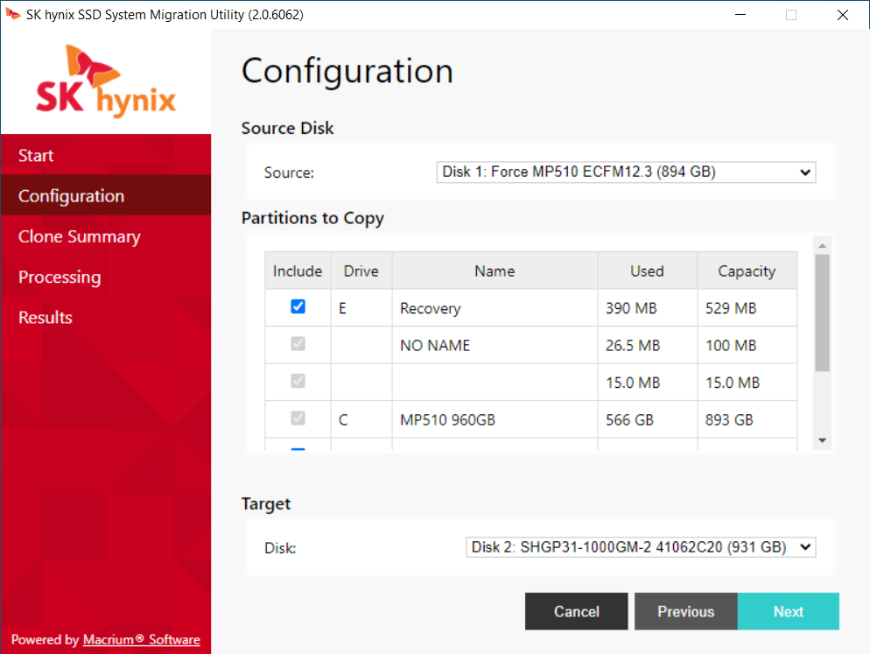Go to the Start step

tap(105, 155)
